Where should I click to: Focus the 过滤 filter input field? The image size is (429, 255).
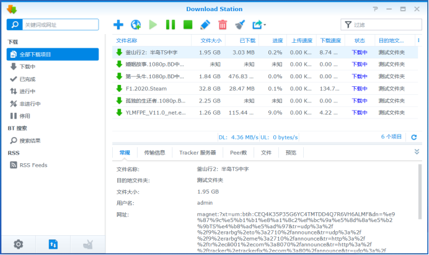[386, 25]
